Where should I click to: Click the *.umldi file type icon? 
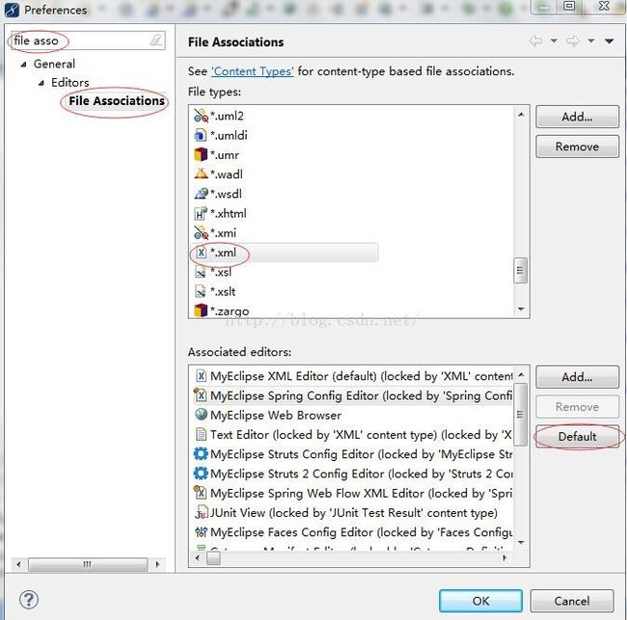point(200,135)
